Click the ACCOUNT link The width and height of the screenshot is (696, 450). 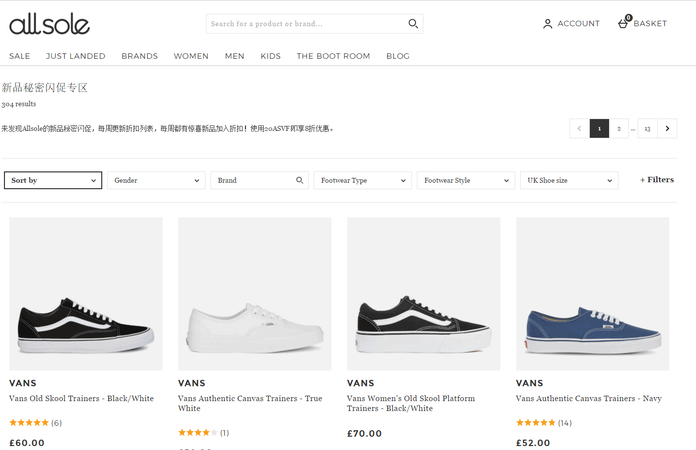[578, 24]
